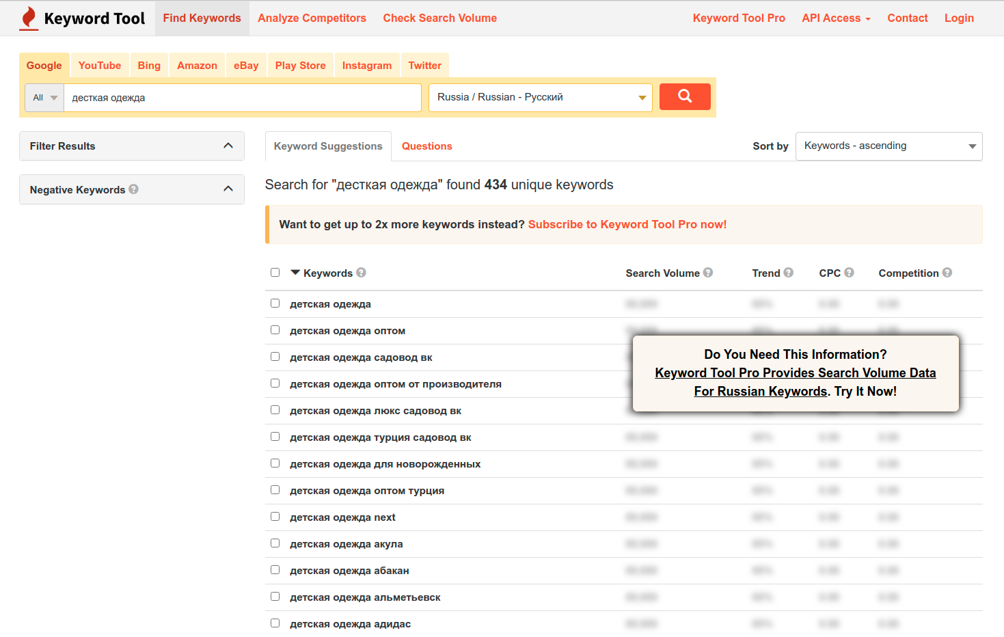Screen dimensions: 1004x637
Task: Click the Competition column header
Action: click(x=909, y=273)
